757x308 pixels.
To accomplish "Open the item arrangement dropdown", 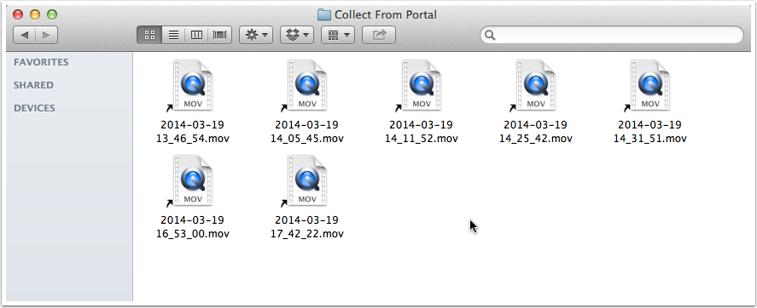I will pyautogui.click(x=338, y=35).
